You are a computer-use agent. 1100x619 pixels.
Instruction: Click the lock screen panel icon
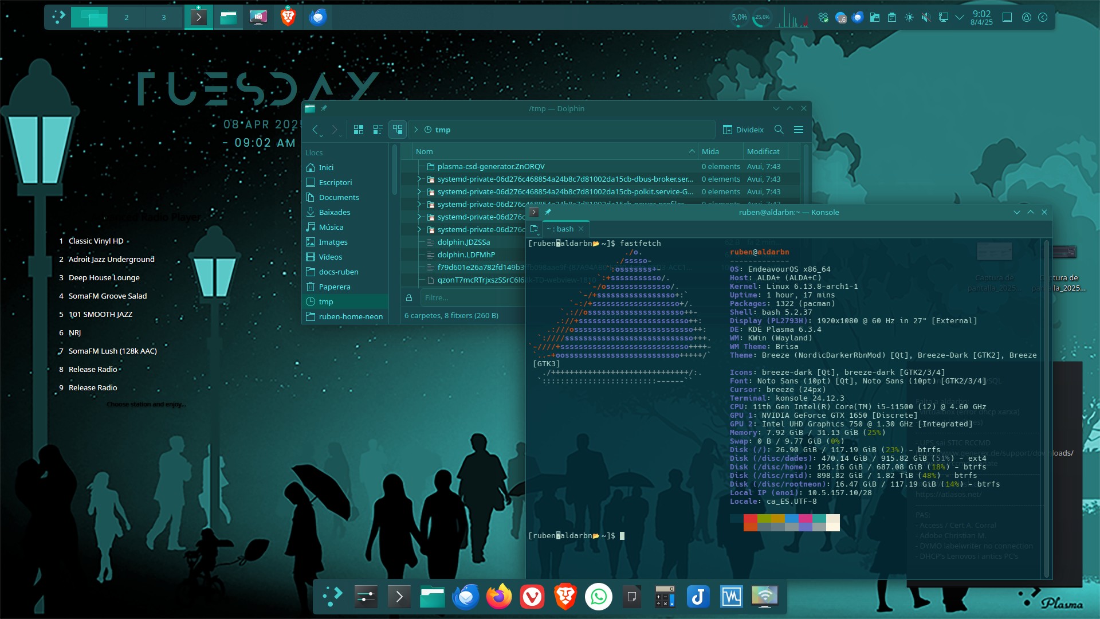[1027, 17]
